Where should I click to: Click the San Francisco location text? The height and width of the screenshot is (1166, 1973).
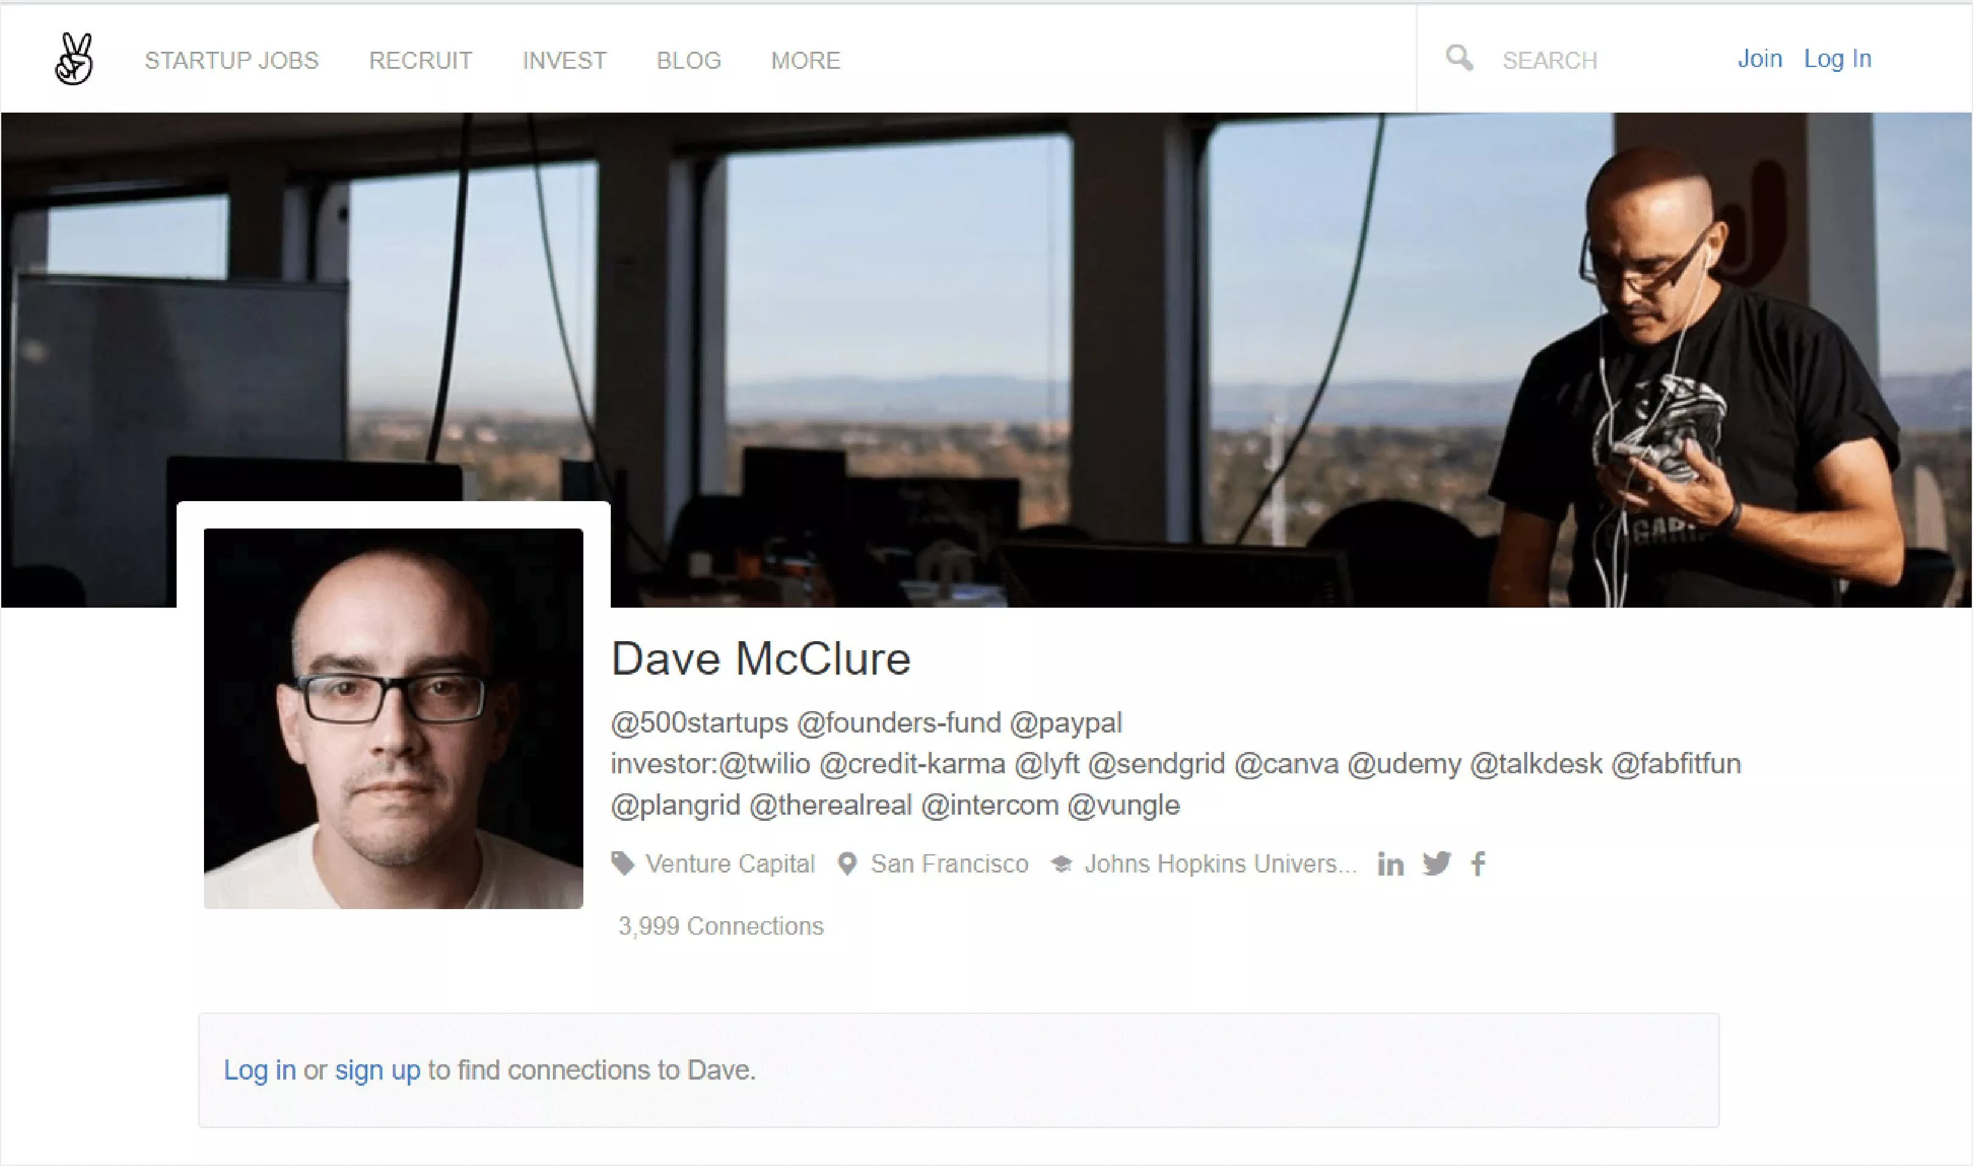click(x=949, y=864)
